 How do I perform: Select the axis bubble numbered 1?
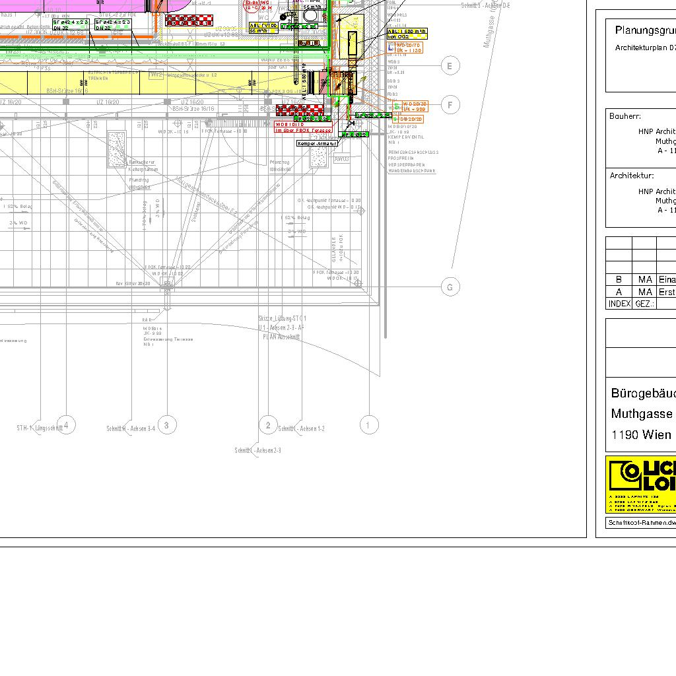[369, 424]
